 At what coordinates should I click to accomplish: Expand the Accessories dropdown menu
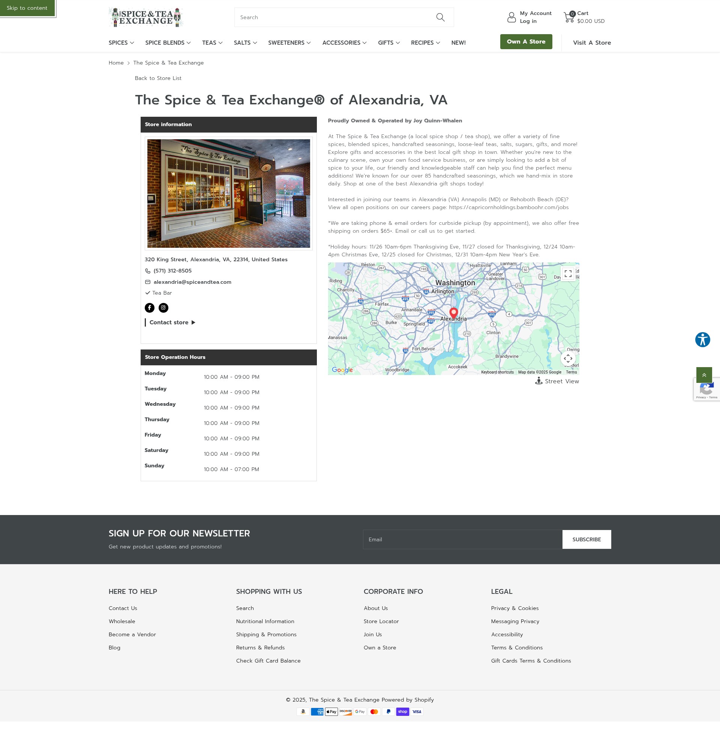(x=344, y=43)
